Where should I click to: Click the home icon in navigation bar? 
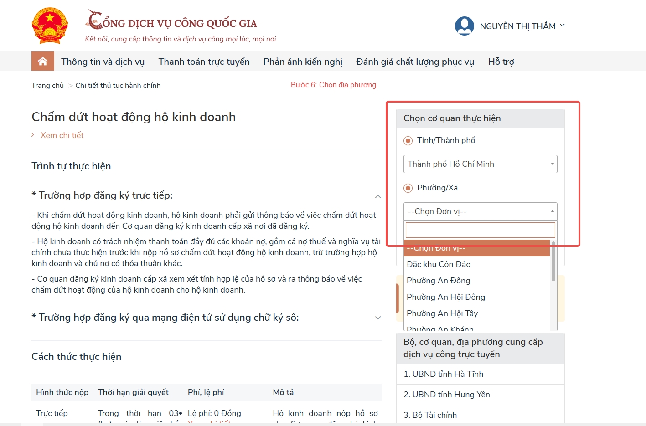coord(43,62)
